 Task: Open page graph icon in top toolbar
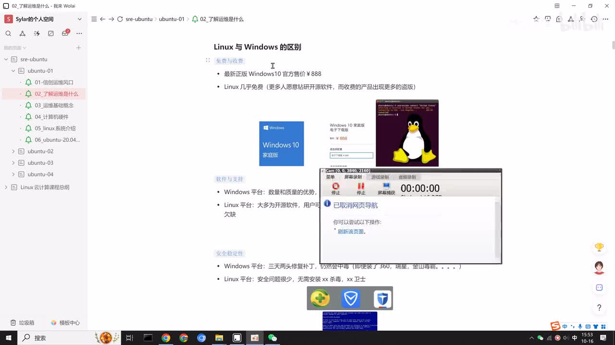[571, 19]
